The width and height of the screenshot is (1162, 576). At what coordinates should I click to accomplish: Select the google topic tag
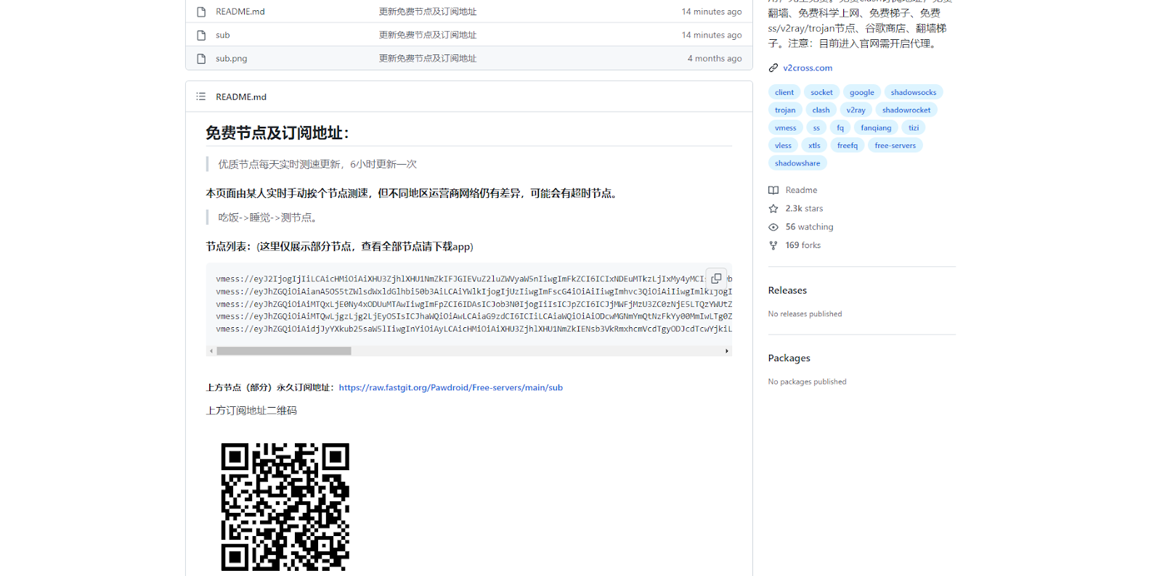[x=862, y=92]
